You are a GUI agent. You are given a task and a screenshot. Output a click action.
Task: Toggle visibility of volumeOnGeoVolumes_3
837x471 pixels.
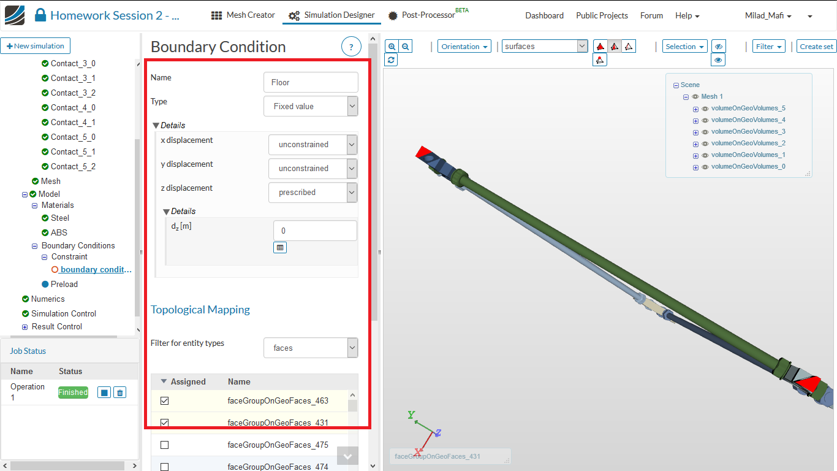point(705,132)
